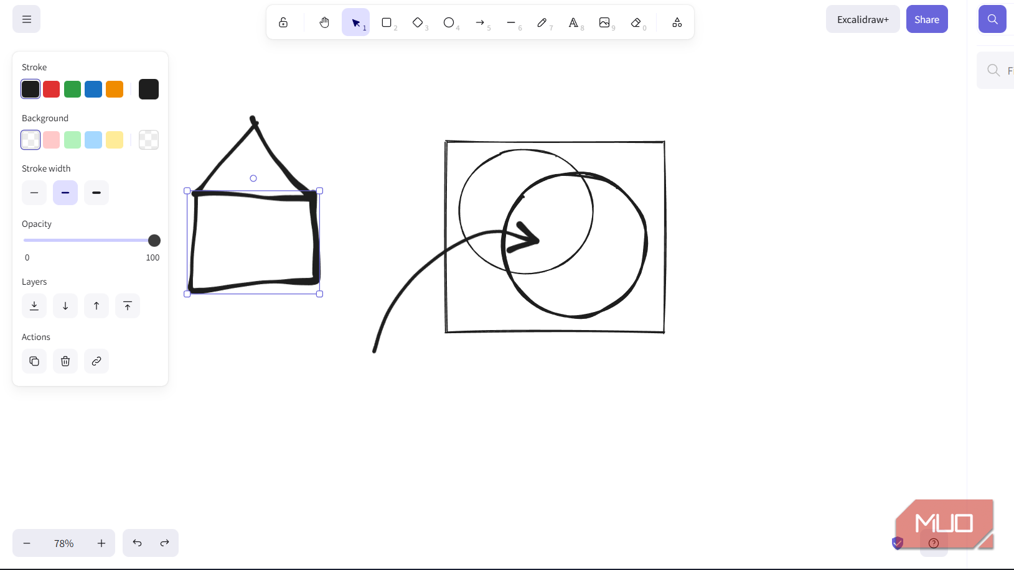Select the Ellipse tool

[449, 22]
